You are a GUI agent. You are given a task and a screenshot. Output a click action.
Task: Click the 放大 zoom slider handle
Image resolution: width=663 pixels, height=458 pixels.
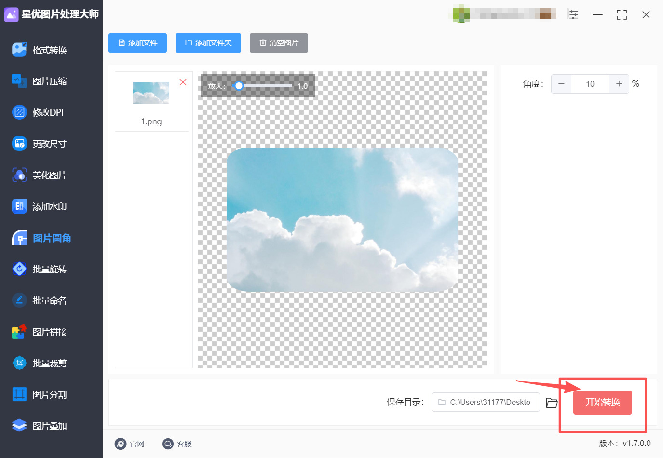tap(238, 86)
